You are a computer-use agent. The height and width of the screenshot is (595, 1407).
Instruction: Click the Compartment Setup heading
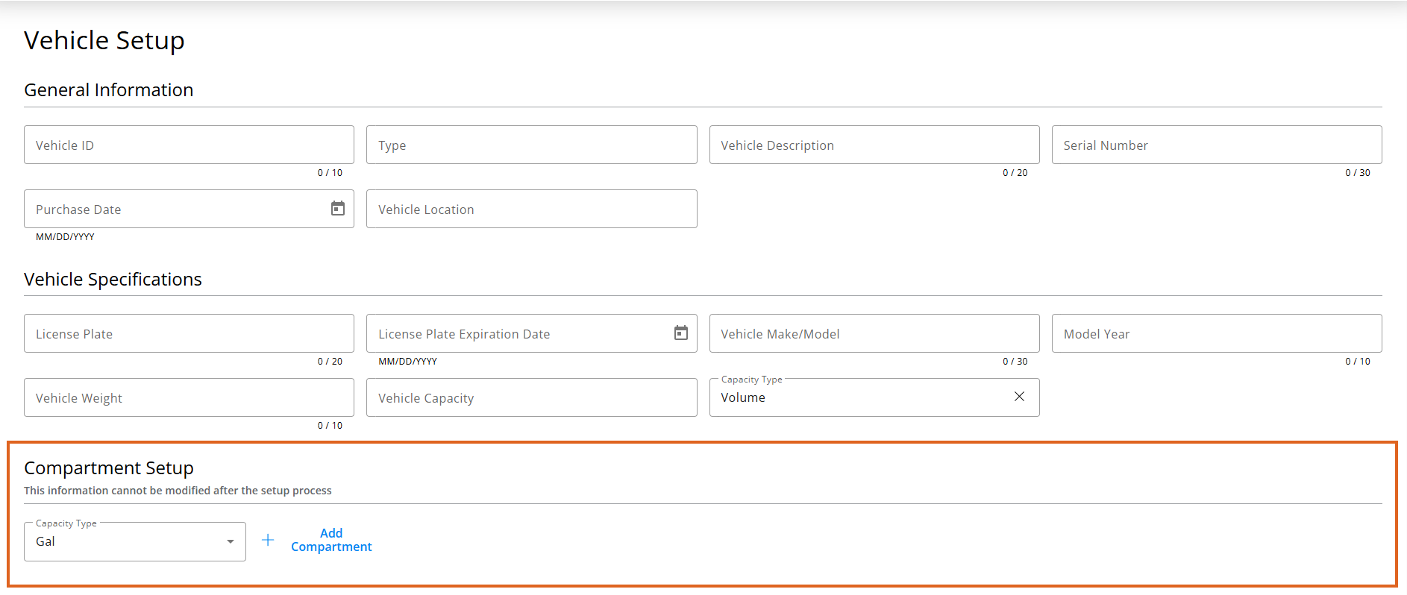click(x=109, y=468)
